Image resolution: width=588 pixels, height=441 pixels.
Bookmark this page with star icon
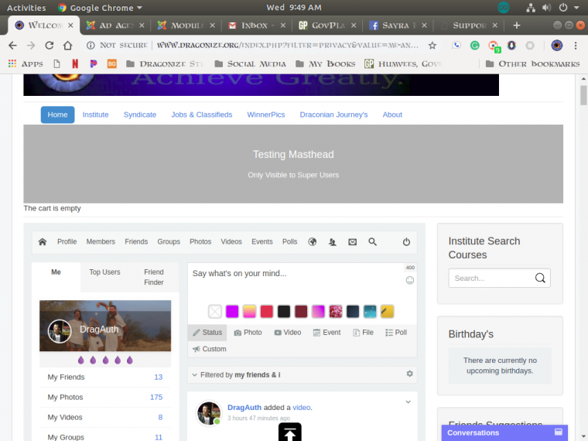pyautogui.click(x=432, y=46)
